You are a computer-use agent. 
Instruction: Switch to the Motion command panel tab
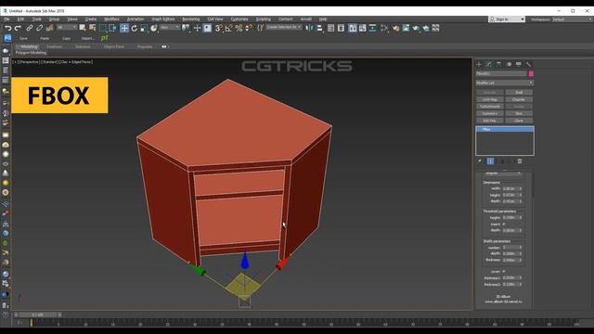[x=509, y=64]
